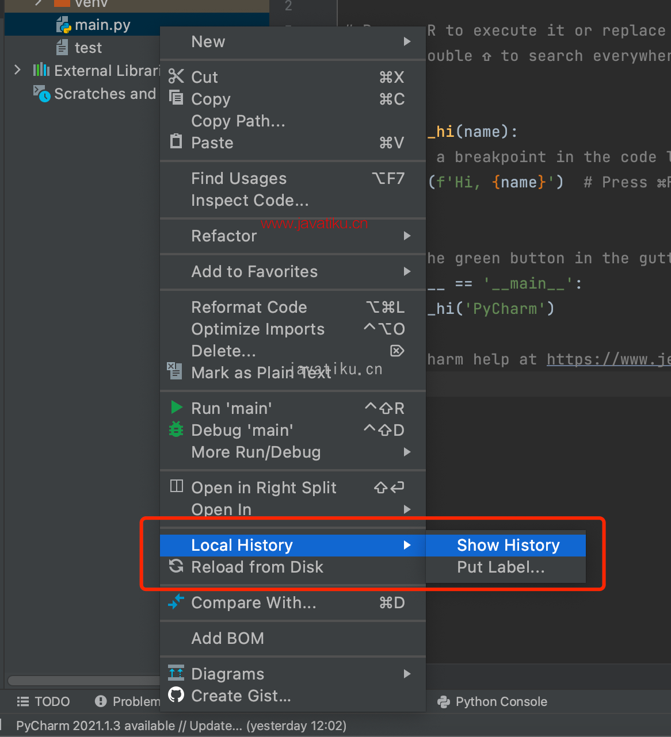Click the Mark as Plain Text icon
The height and width of the screenshot is (737, 671).
pos(174,370)
